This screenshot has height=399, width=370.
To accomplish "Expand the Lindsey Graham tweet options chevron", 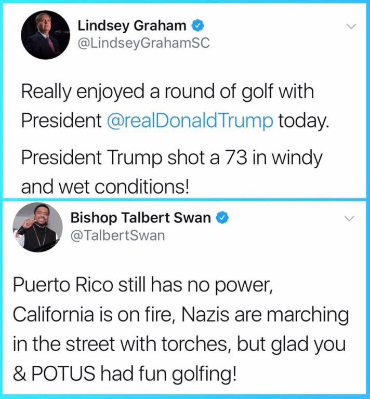I will pyautogui.click(x=351, y=26).
